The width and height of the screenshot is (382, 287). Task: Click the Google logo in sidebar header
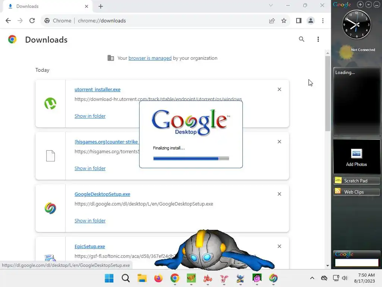point(342,4)
